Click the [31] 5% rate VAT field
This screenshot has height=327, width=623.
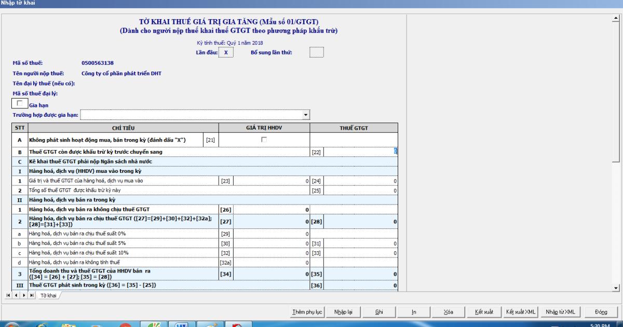coord(361,243)
